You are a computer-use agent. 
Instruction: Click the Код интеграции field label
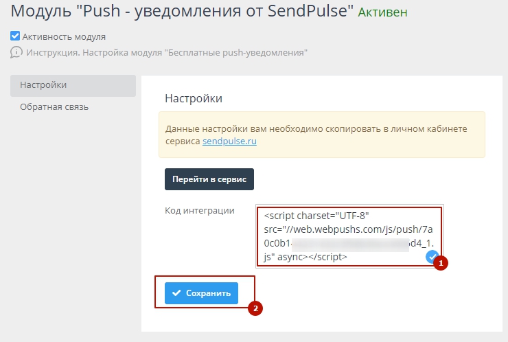[x=200, y=211]
